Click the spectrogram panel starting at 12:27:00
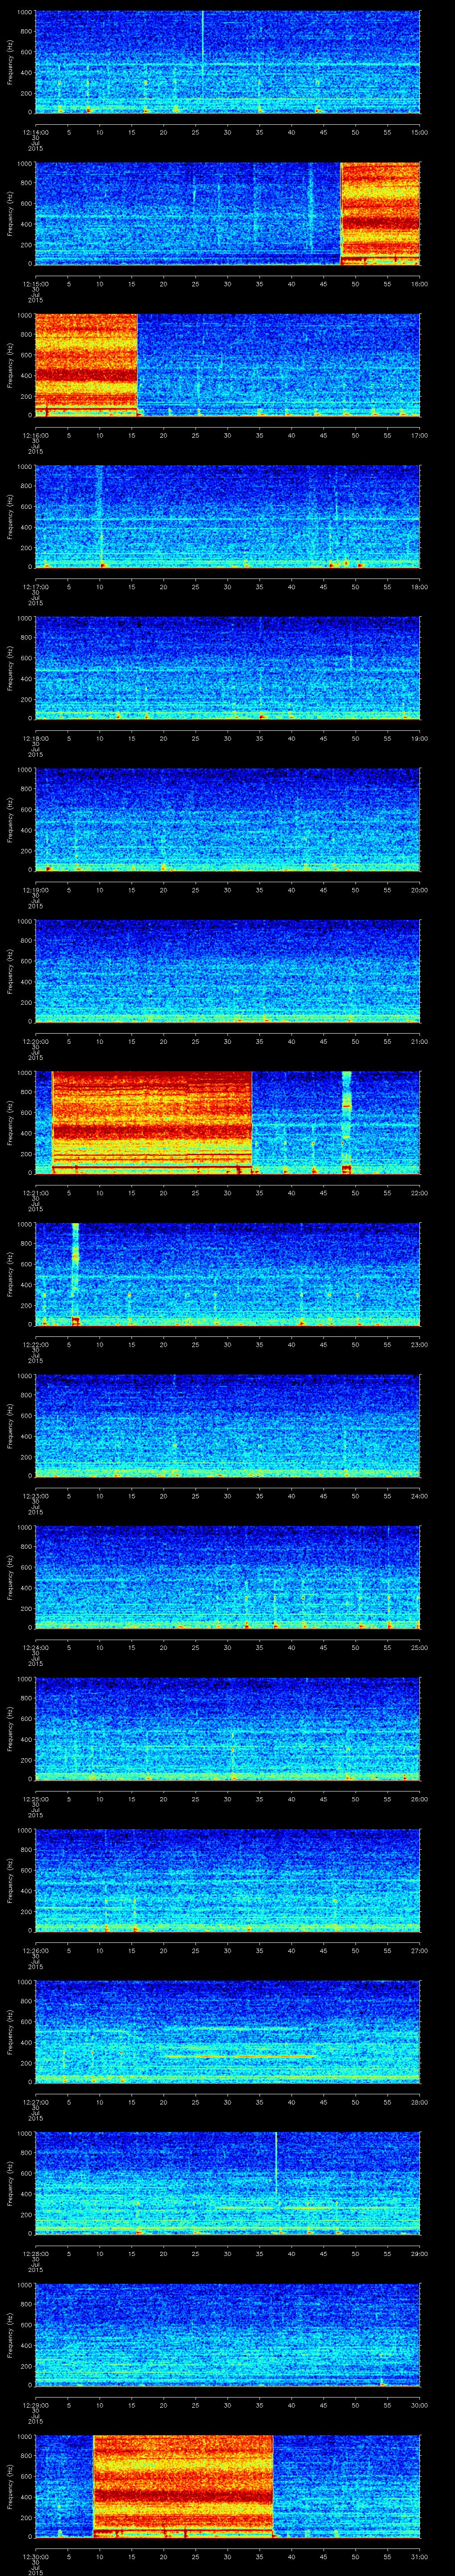 (x=227, y=2032)
